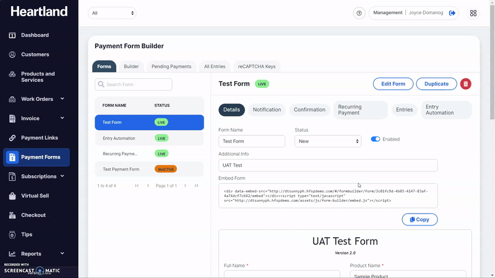Click the Checkout register icon

[12, 215]
